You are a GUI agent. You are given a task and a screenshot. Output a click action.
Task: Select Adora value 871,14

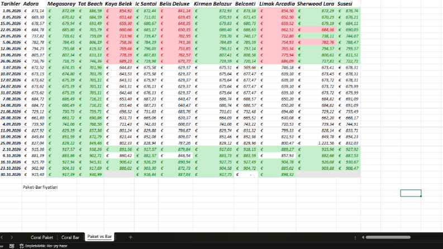pyautogui.click(x=34, y=11)
